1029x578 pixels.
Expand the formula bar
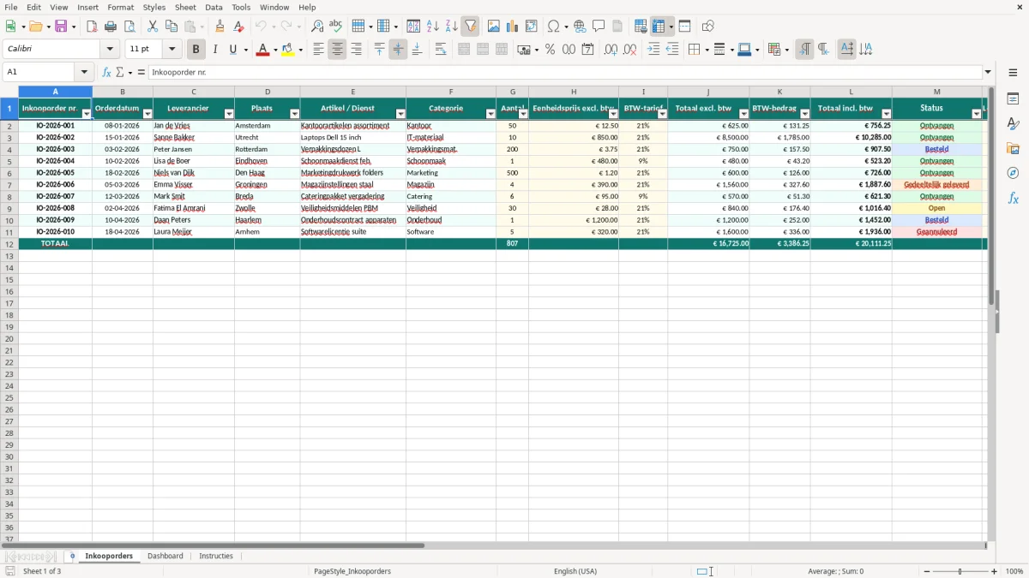(x=988, y=72)
